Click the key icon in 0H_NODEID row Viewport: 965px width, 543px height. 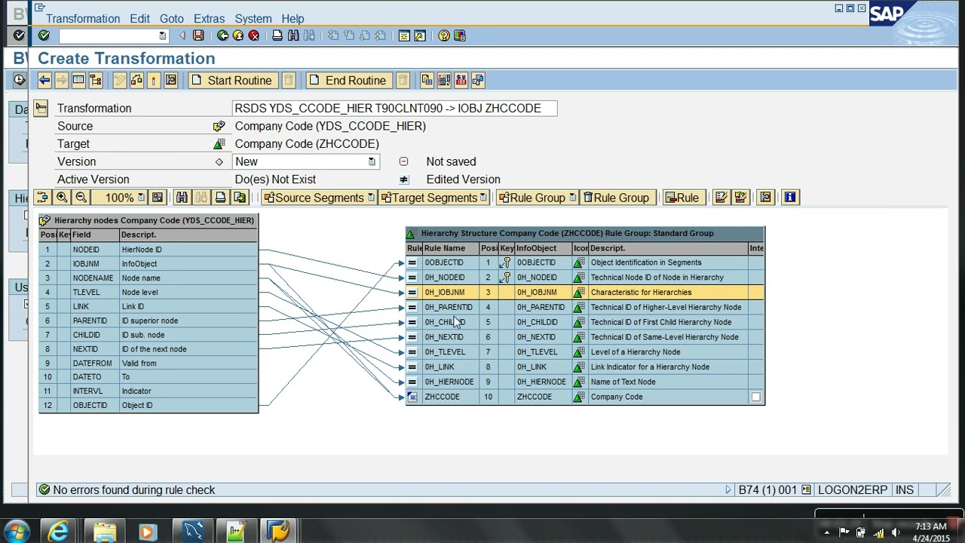(505, 278)
